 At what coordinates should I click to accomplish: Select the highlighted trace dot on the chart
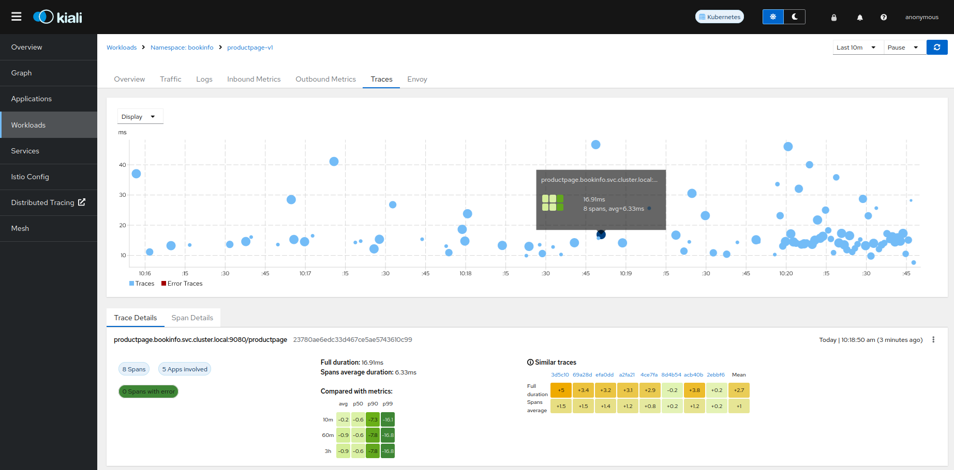click(x=601, y=234)
